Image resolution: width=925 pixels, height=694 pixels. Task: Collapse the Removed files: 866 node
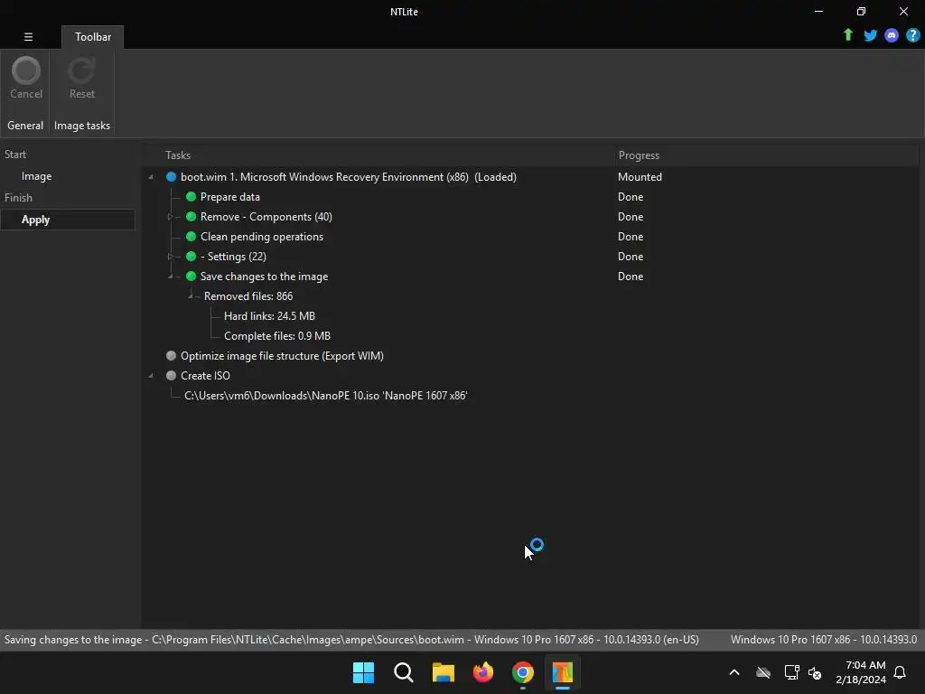pyautogui.click(x=190, y=296)
